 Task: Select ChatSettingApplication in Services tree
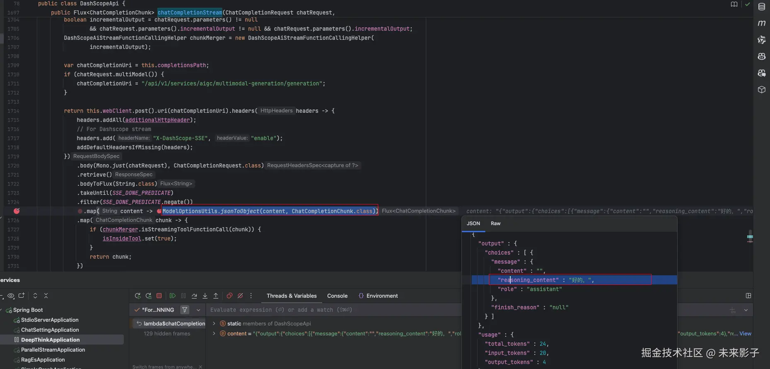(50, 330)
